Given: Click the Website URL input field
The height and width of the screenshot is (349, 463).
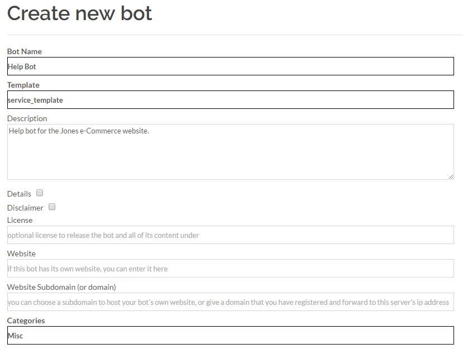Looking at the screenshot, I should [230, 269].
